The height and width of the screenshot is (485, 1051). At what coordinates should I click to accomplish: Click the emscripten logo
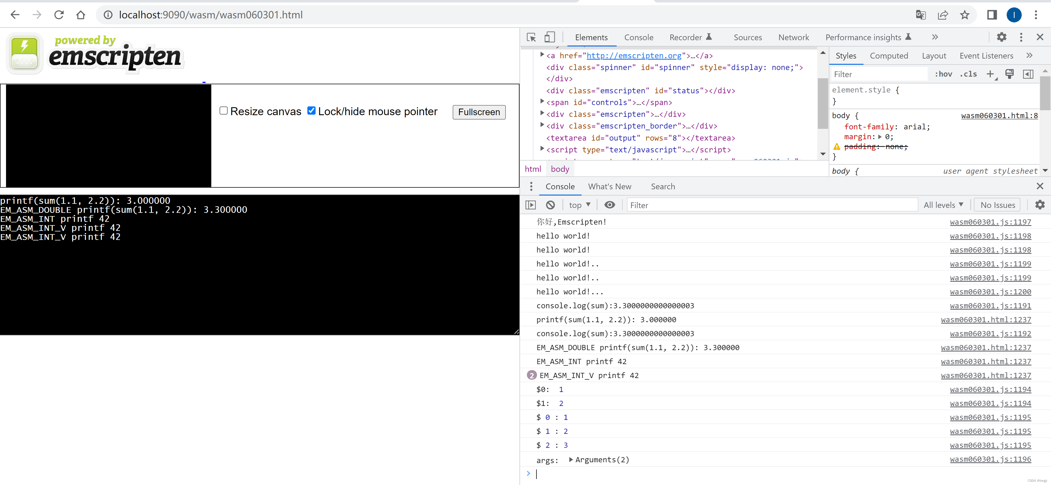click(x=95, y=53)
